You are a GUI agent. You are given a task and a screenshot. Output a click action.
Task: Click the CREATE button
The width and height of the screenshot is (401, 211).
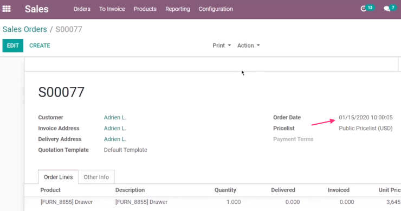[x=40, y=46]
